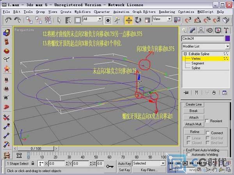Toggle Show End Result icon
This screenshot has height=175, width=234.
[x=197, y=93]
